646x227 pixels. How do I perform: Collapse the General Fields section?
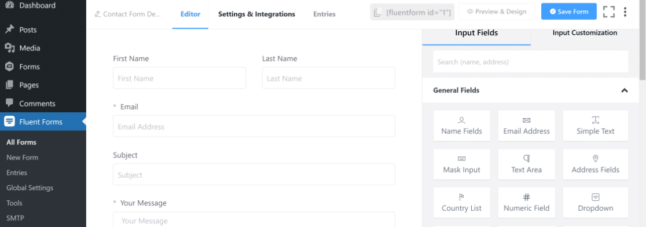point(624,90)
